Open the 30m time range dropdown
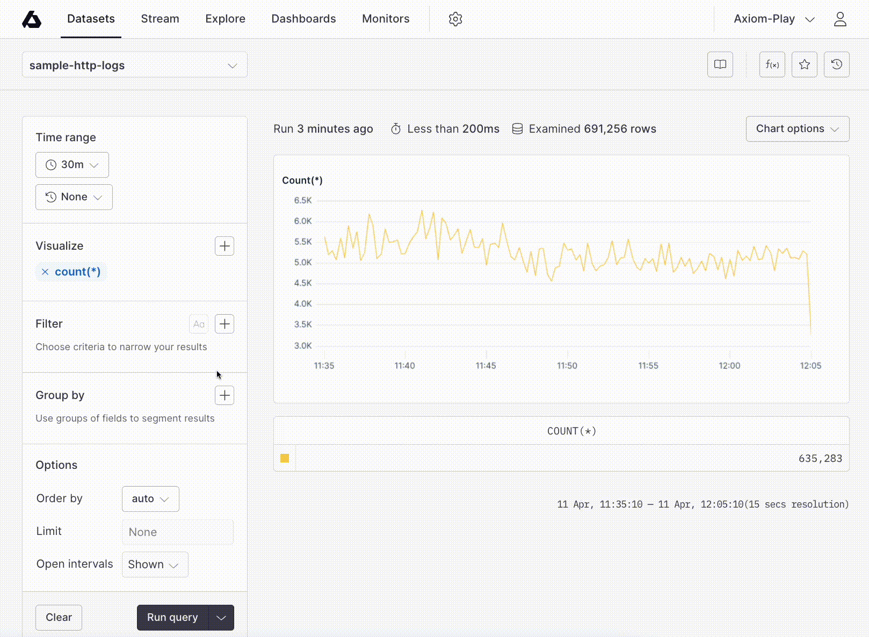 pyautogui.click(x=72, y=165)
